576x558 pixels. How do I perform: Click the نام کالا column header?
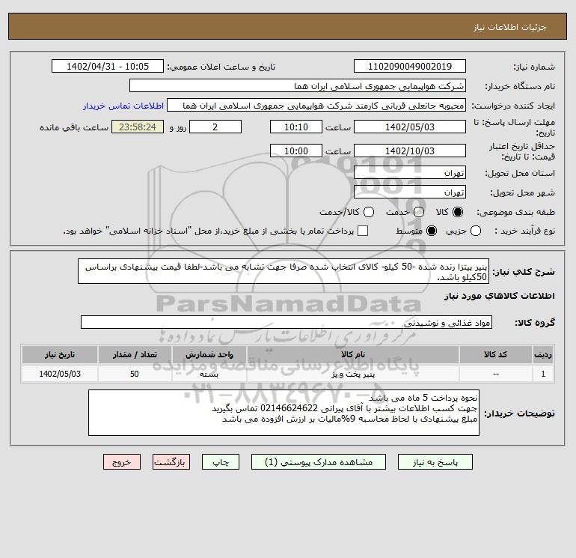[x=353, y=354]
